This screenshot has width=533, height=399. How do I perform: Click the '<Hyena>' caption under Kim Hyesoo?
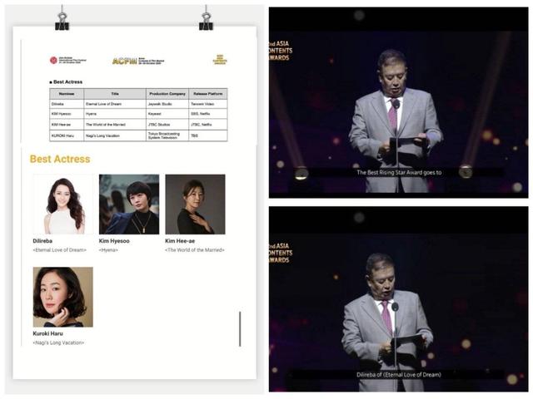[x=108, y=250]
